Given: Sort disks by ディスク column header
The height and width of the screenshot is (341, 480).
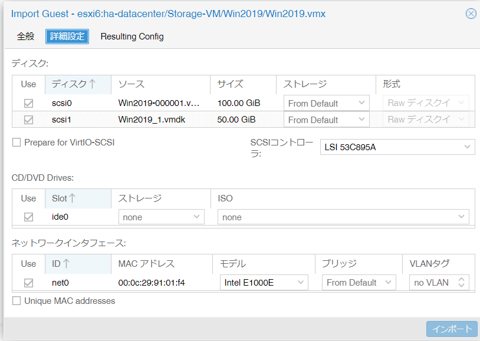Looking at the screenshot, I should point(78,84).
